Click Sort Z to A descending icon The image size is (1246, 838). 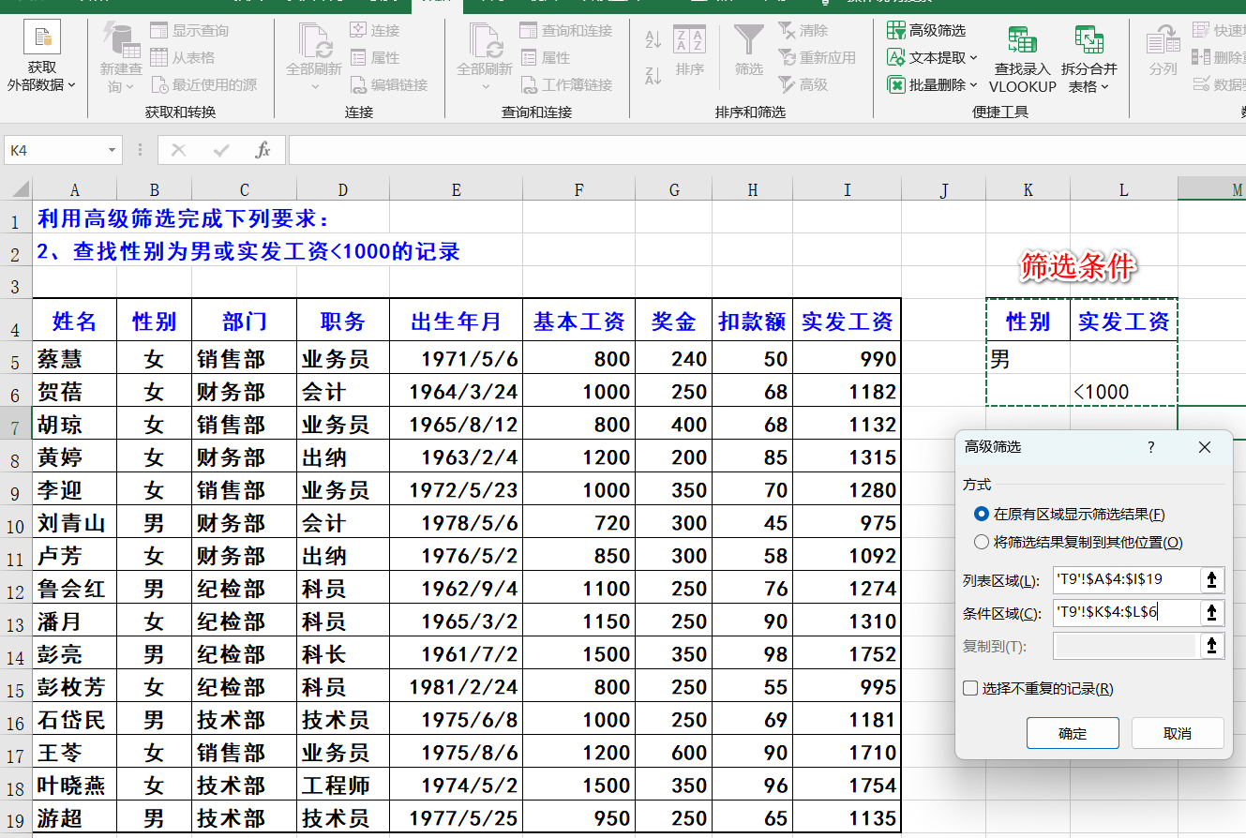653,76
